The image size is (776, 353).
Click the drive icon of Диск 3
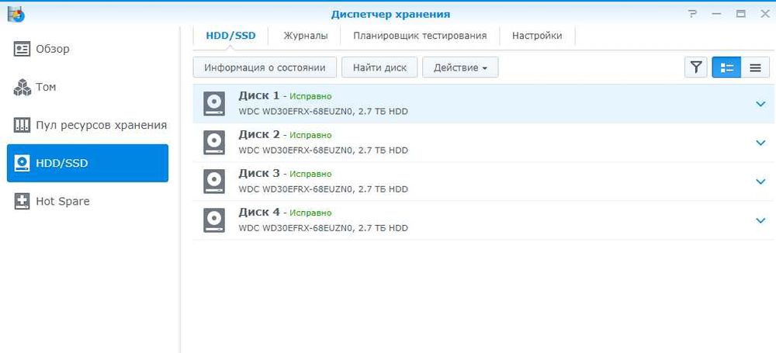tap(214, 182)
